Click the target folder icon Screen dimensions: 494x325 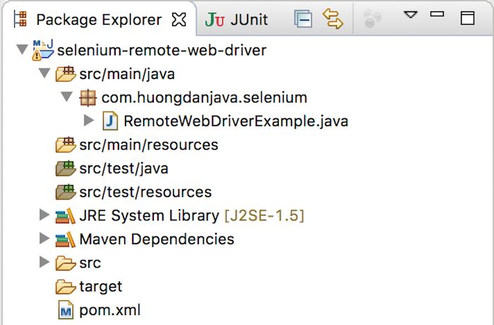pyautogui.click(x=66, y=287)
